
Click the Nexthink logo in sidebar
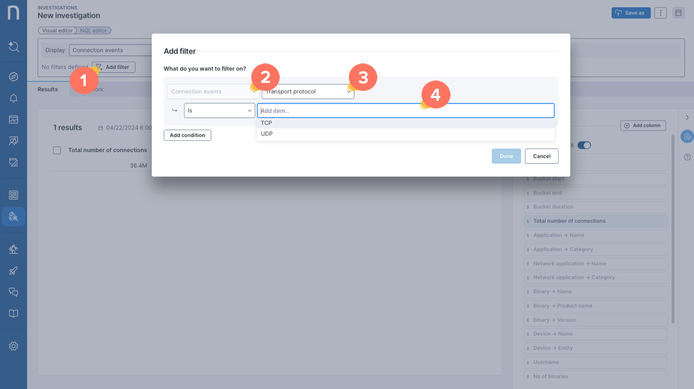[14, 12]
